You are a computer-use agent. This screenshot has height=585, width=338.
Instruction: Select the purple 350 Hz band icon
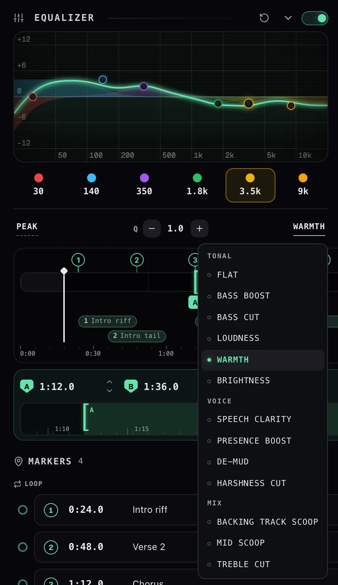(x=144, y=178)
